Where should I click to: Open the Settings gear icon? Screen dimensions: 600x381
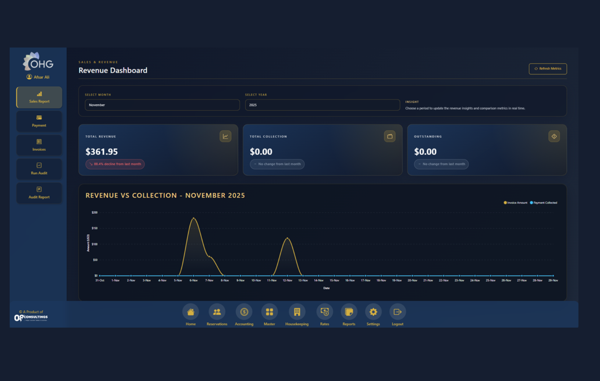coord(373,312)
